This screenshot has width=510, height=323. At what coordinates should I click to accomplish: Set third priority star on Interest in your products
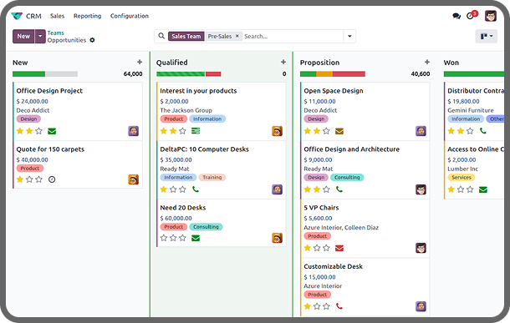click(x=183, y=131)
